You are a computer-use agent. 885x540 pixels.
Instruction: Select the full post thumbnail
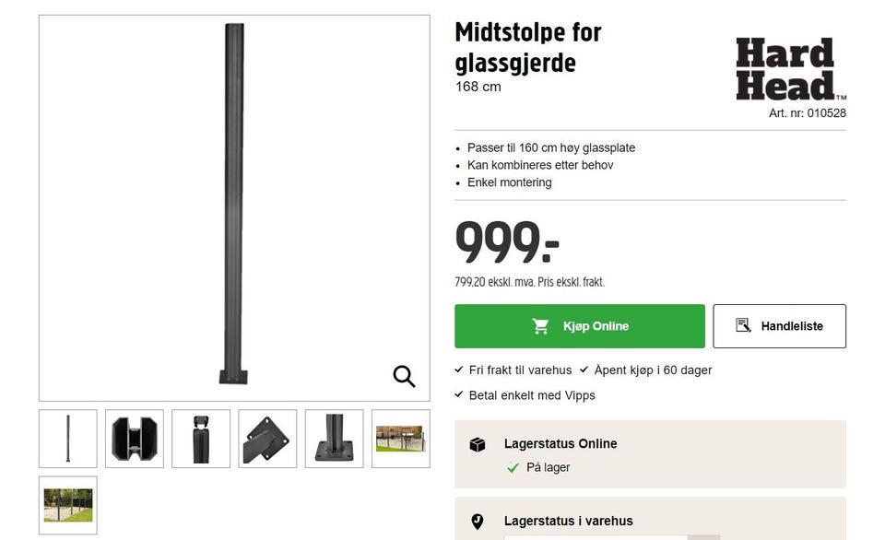(68, 439)
